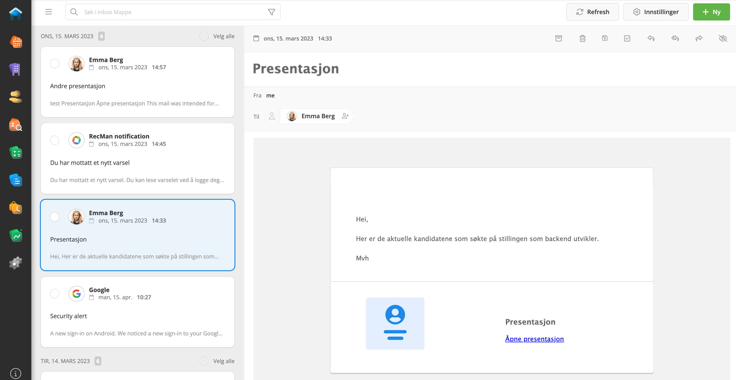The height and width of the screenshot is (380, 736).
Task: Click the reply-all double arrow icon
Action: (675, 38)
